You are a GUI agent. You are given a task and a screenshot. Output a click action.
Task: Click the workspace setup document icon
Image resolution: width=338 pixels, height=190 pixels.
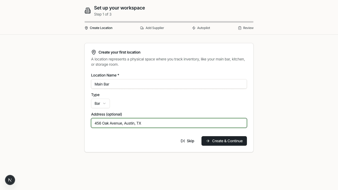pyautogui.click(x=88, y=10)
